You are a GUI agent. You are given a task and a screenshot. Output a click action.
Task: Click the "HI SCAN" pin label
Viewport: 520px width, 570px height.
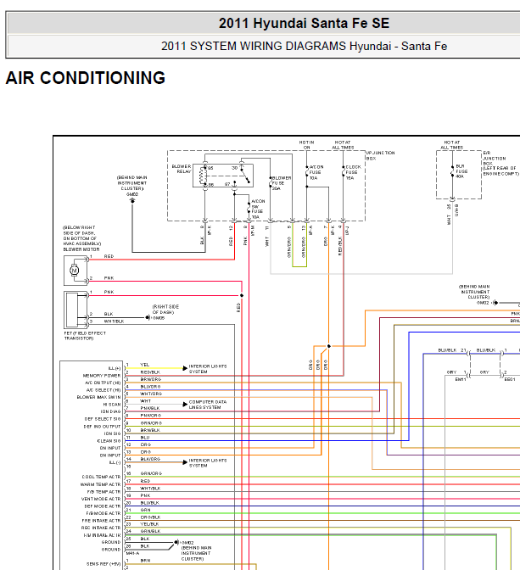112,405
